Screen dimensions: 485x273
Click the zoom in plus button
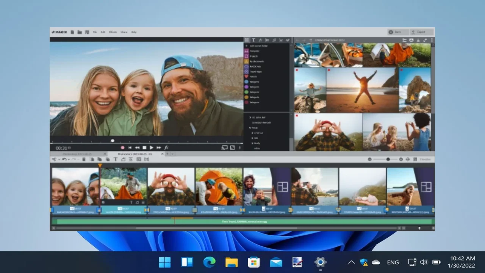401,159
